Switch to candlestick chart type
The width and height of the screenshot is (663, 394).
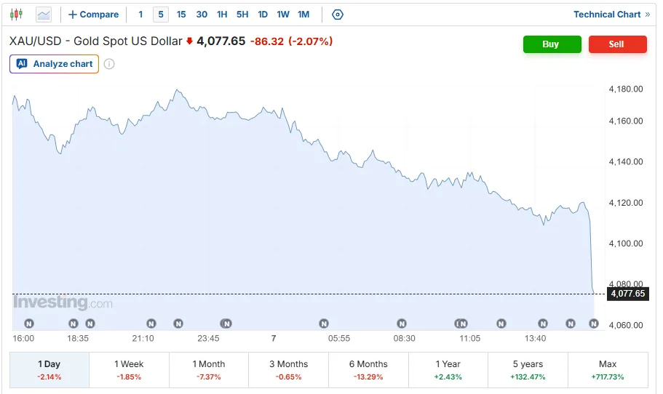[16, 15]
